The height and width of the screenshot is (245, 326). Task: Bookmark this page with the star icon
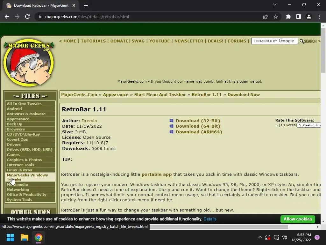(x=276, y=17)
